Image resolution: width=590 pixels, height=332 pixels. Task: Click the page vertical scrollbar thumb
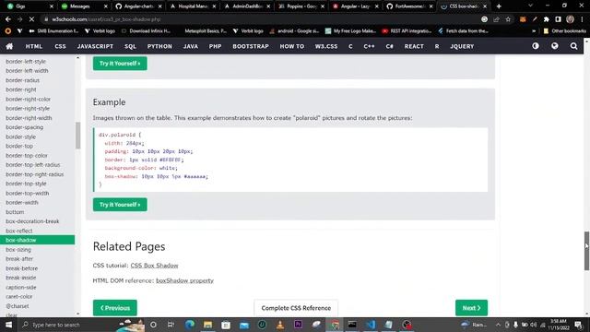[x=586, y=251]
